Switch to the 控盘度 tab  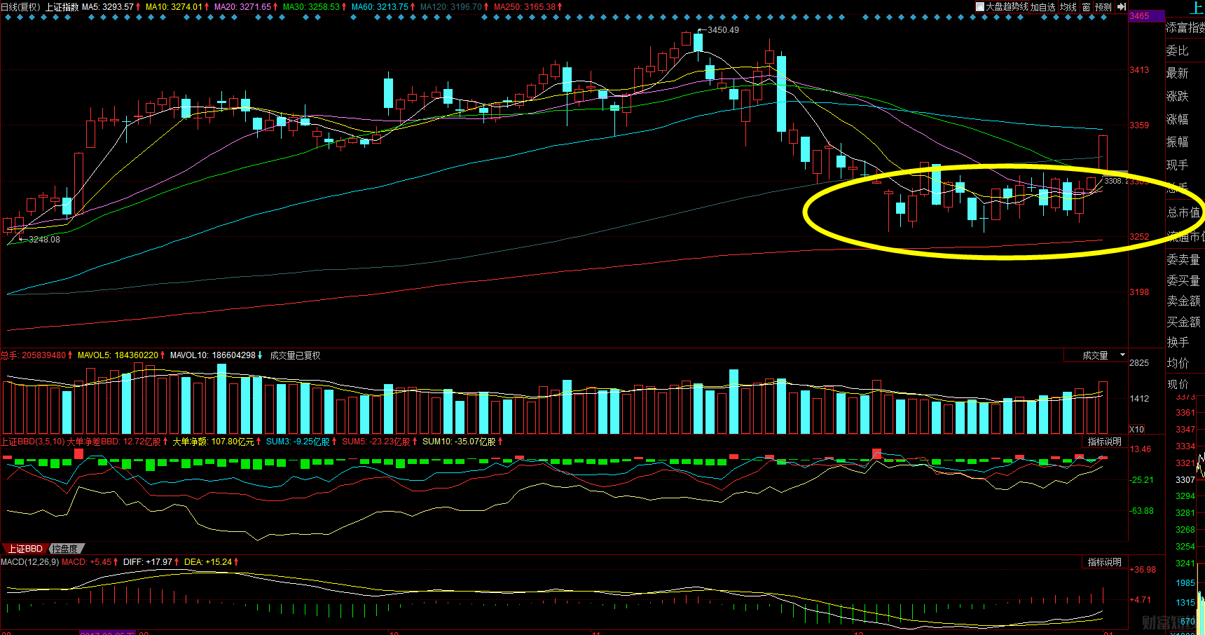(x=66, y=549)
